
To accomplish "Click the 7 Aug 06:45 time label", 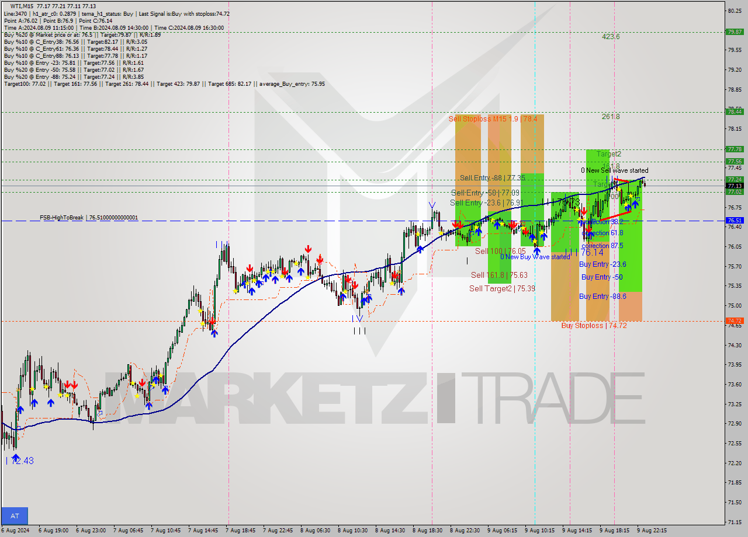I will (129, 531).
